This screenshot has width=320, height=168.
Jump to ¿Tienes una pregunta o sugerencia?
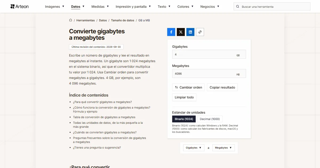click(x=97, y=147)
